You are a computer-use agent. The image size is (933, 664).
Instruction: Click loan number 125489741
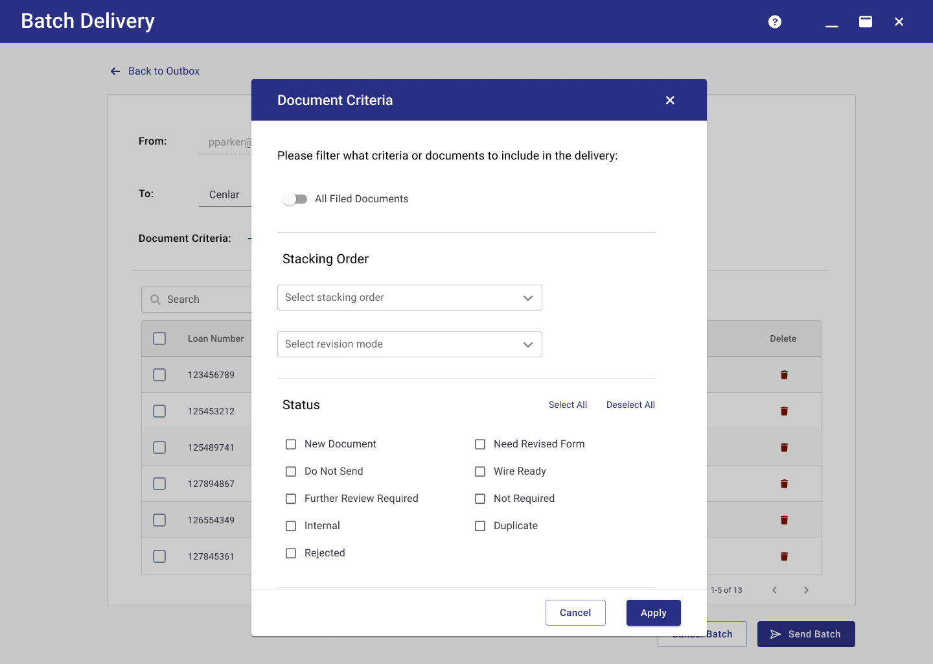click(x=211, y=447)
